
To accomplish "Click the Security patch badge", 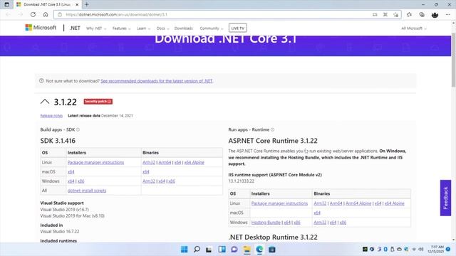I will coord(98,101).
